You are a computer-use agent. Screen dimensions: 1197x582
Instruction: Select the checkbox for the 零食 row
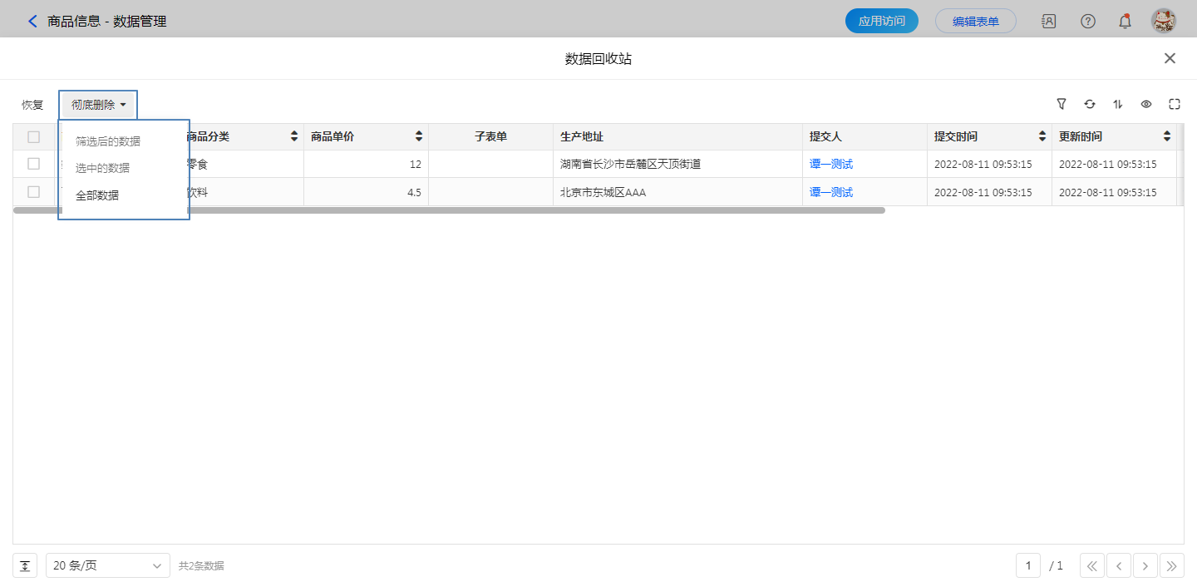pos(34,164)
